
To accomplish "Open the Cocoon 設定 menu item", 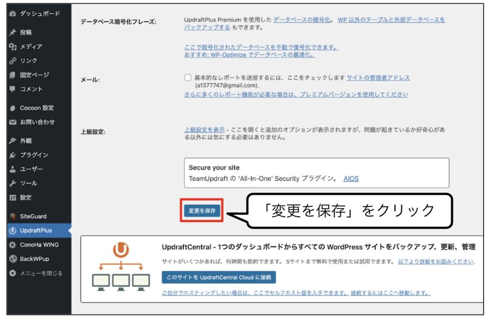I will pyautogui.click(x=39, y=108).
